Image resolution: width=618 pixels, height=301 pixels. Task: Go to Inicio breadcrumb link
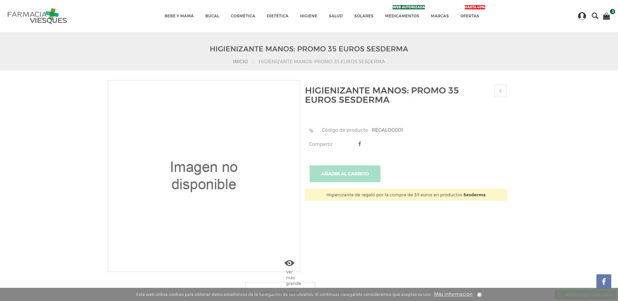point(240,62)
